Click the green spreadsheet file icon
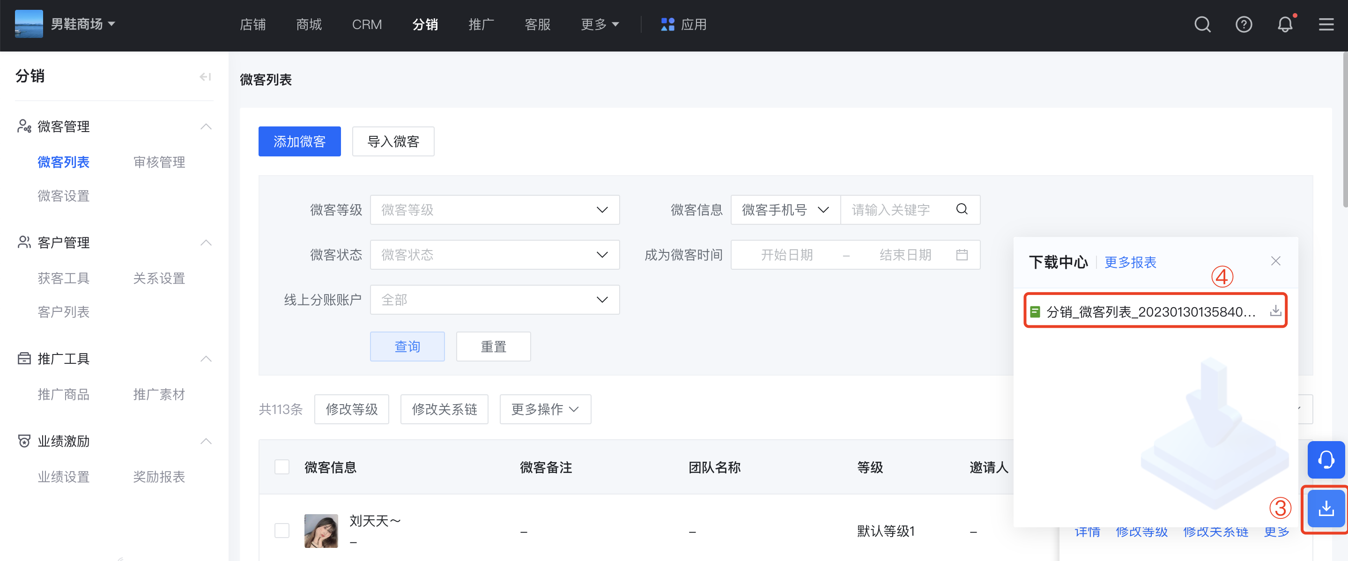Image resolution: width=1348 pixels, height=561 pixels. (1035, 312)
